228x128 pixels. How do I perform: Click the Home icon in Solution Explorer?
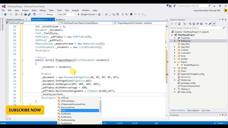pyautogui.click(x=179, y=24)
